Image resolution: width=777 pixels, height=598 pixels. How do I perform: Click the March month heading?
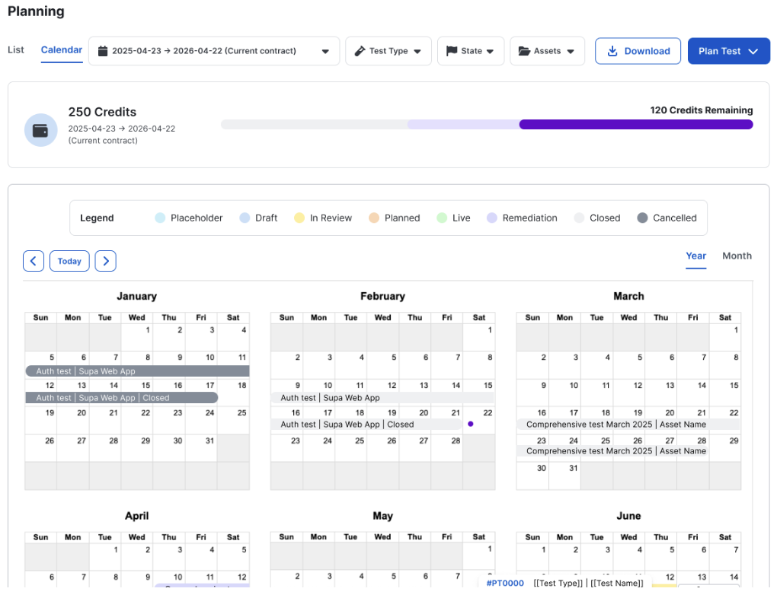628,296
